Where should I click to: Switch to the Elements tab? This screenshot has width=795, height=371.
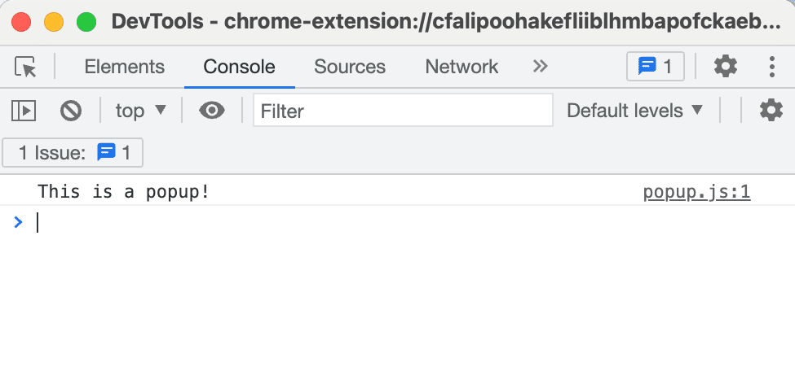point(124,67)
